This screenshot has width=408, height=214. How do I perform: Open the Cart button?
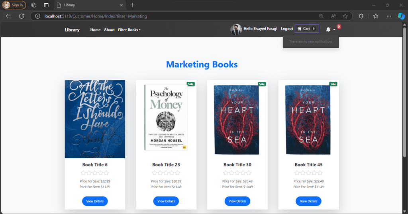[x=307, y=29]
